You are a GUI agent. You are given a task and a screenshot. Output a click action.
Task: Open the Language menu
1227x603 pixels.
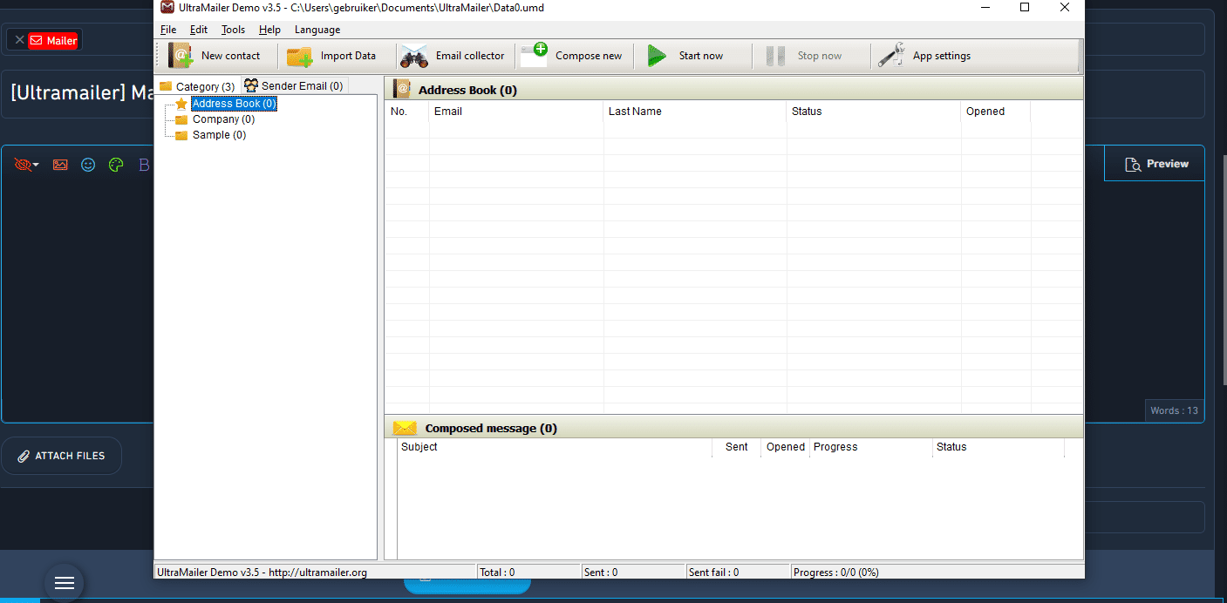(317, 30)
